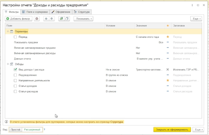Image resolution: width=209 pixels, height=135 pixels.
Task: Click dash icon in Подразделение row
Action: point(168,75)
